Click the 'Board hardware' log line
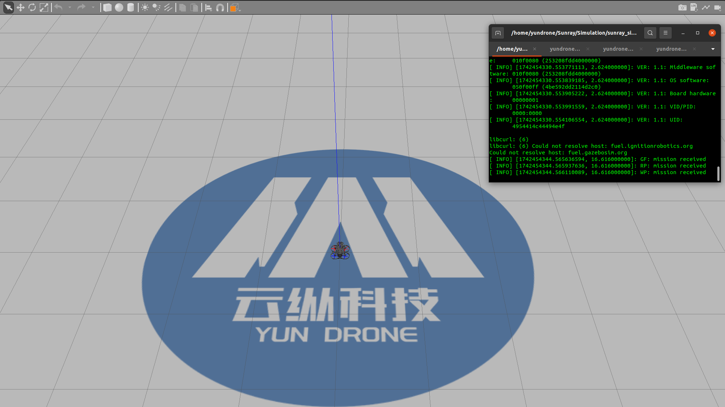725x407 pixels. [602, 93]
